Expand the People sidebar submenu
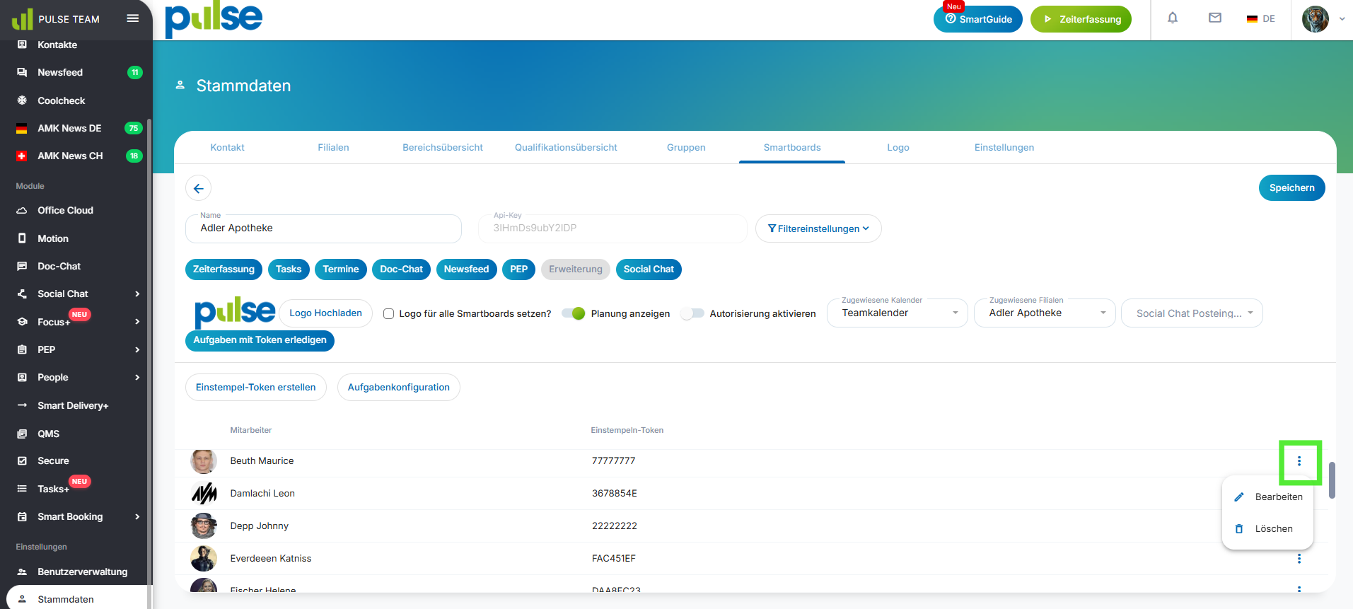 (137, 378)
